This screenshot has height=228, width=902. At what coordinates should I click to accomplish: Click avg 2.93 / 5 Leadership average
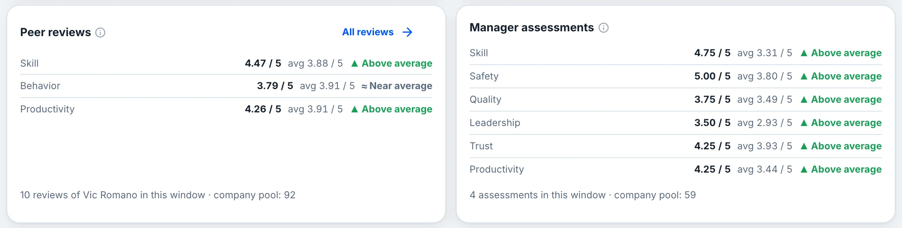point(765,123)
